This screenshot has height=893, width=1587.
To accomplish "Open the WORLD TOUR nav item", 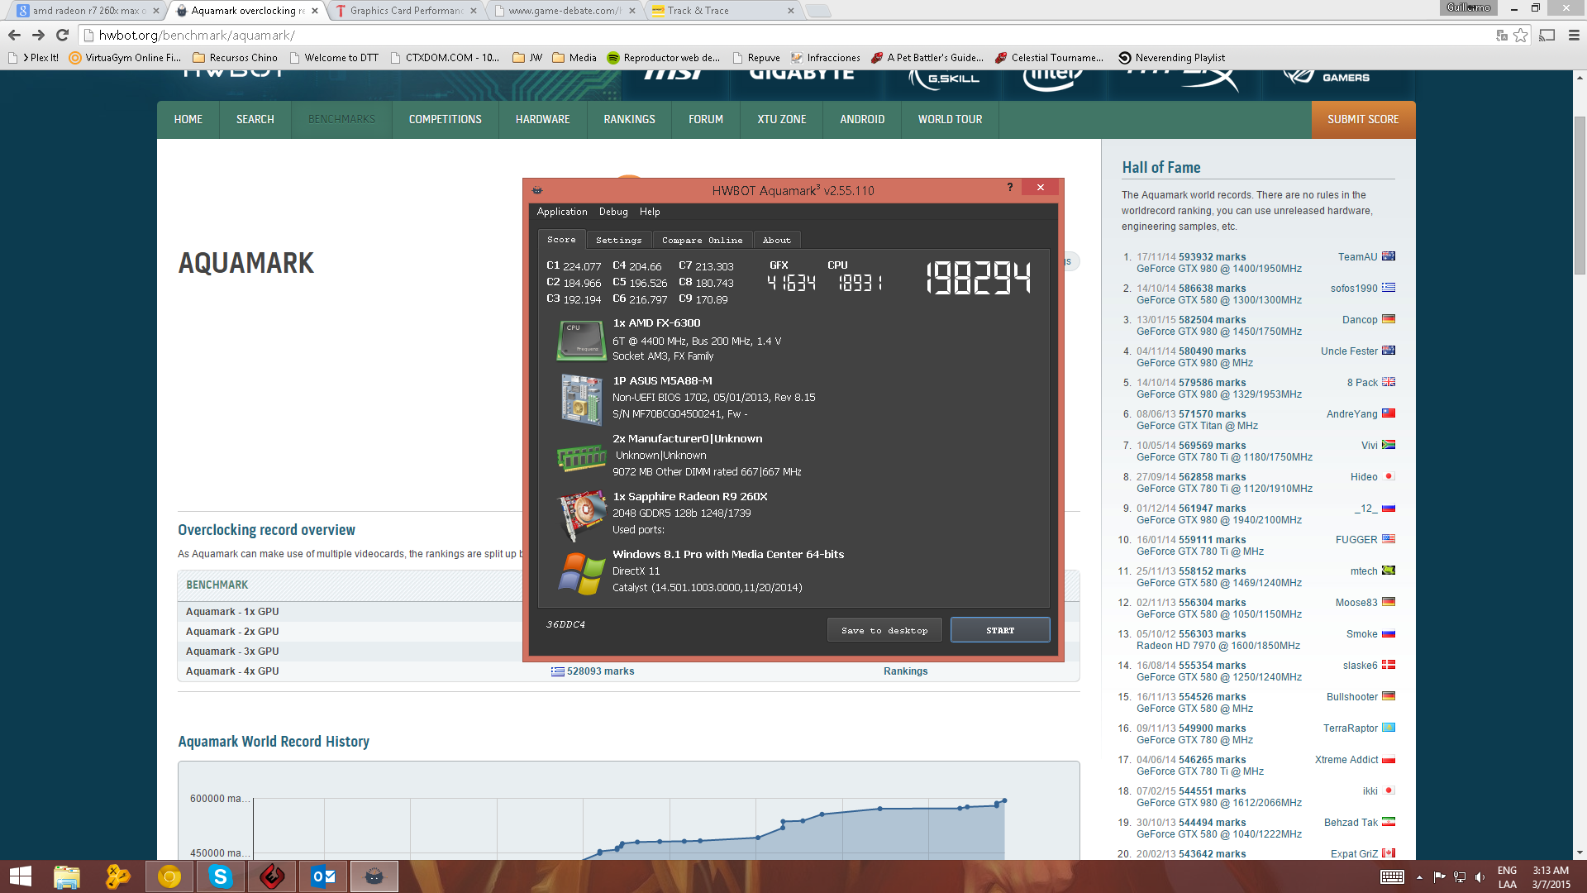I will [951, 120].
